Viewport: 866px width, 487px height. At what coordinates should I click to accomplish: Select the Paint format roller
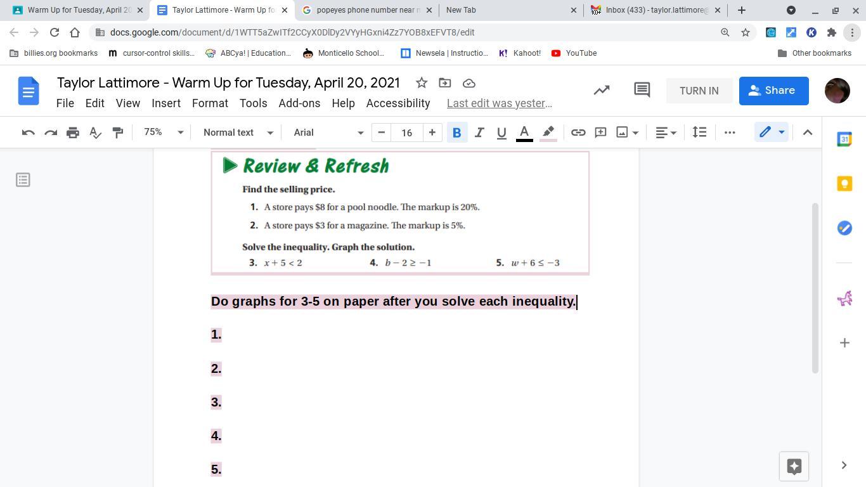[x=118, y=133]
